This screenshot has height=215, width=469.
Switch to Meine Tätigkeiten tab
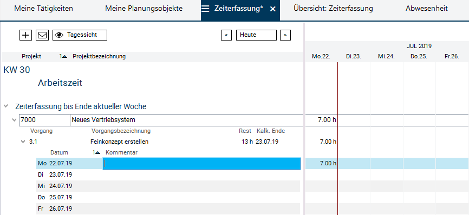pos(43,9)
